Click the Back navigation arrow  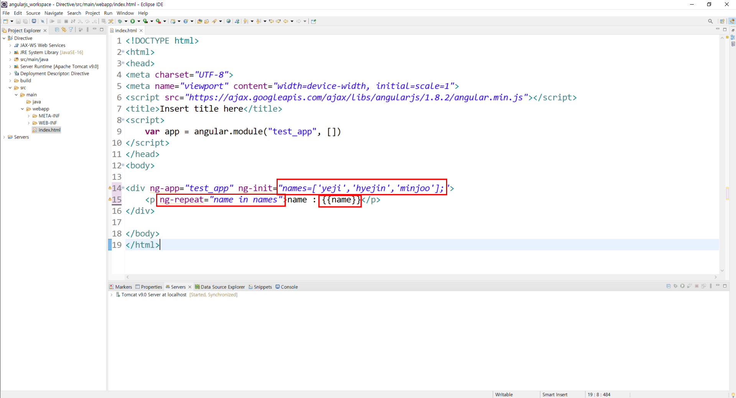[286, 21]
